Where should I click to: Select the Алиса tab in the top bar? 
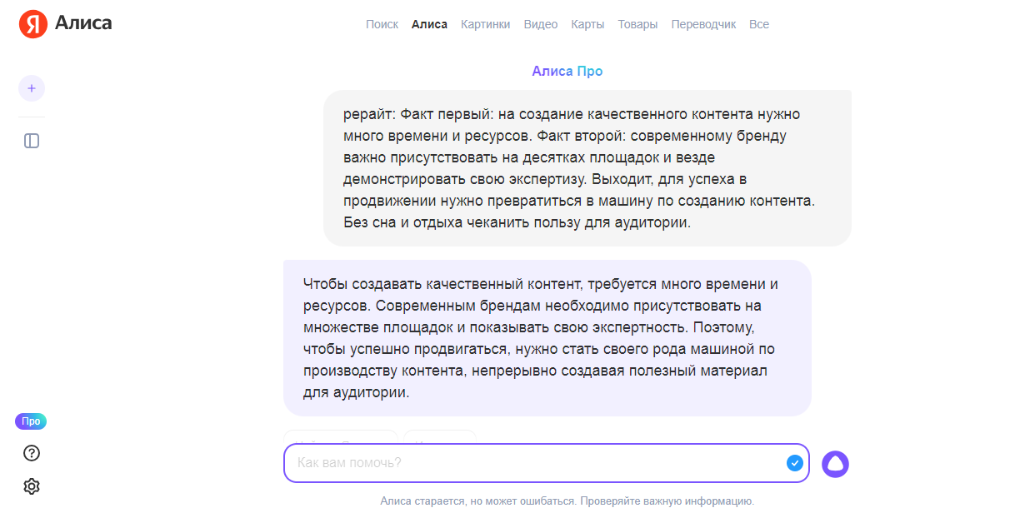pyautogui.click(x=429, y=24)
